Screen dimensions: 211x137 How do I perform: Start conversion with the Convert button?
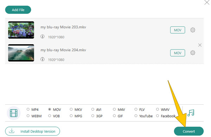[188, 131]
